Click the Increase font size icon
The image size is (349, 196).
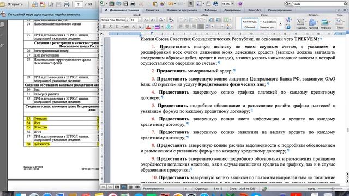146,20
